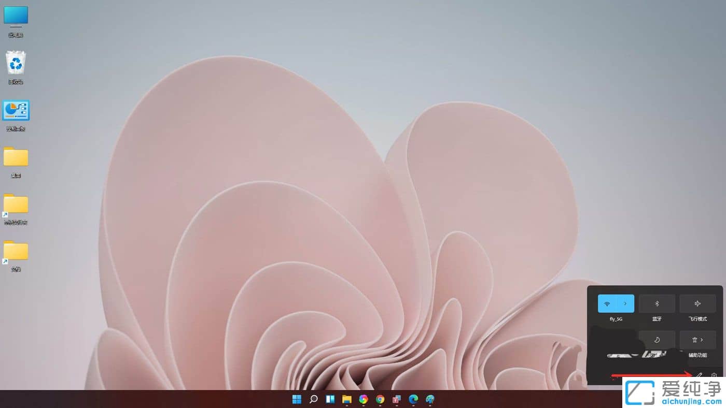Open Quick Settings edit pencil icon
This screenshot has width=726, height=408.
tap(699, 375)
